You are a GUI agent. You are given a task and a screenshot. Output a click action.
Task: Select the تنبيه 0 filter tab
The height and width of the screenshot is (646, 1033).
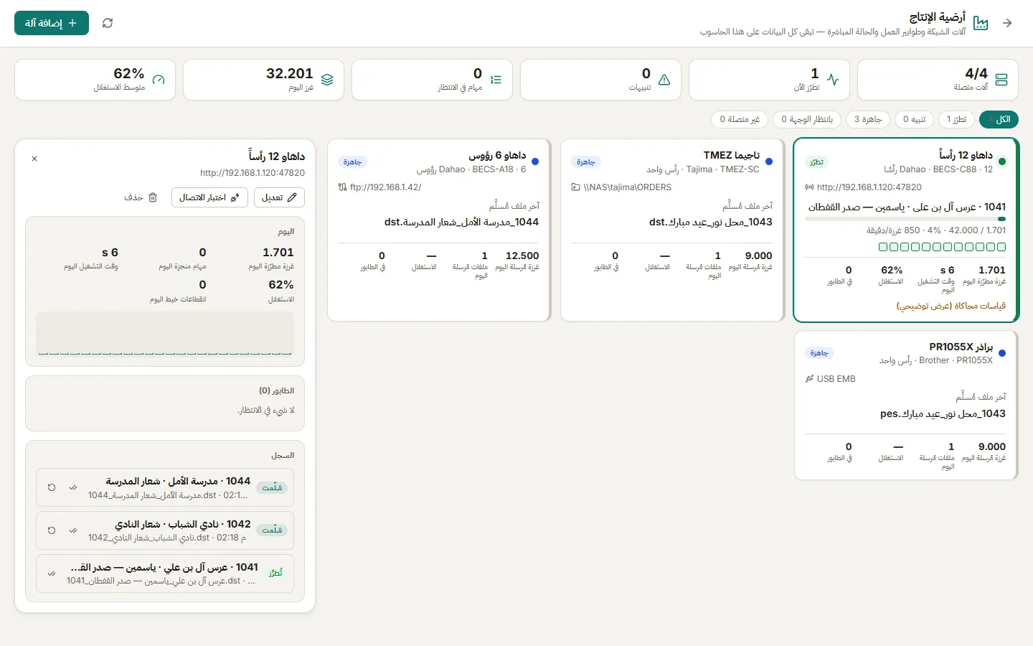(x=914, y=119)
